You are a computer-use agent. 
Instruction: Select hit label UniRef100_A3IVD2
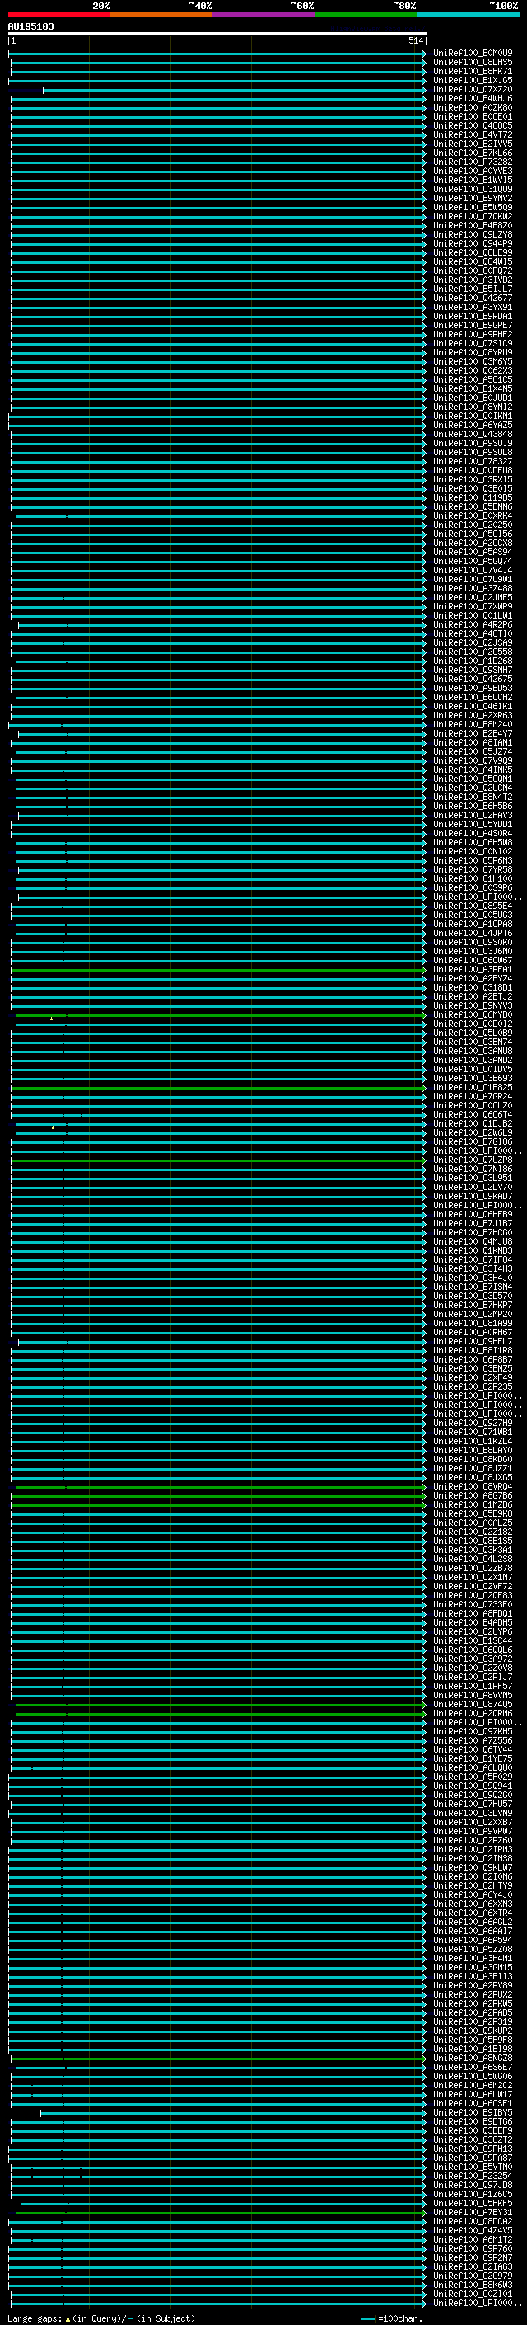click(473, 280)
